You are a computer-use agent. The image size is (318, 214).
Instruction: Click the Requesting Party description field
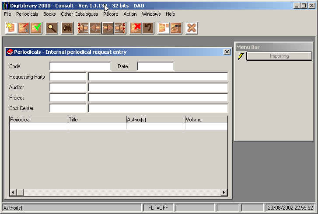point(158,77)
